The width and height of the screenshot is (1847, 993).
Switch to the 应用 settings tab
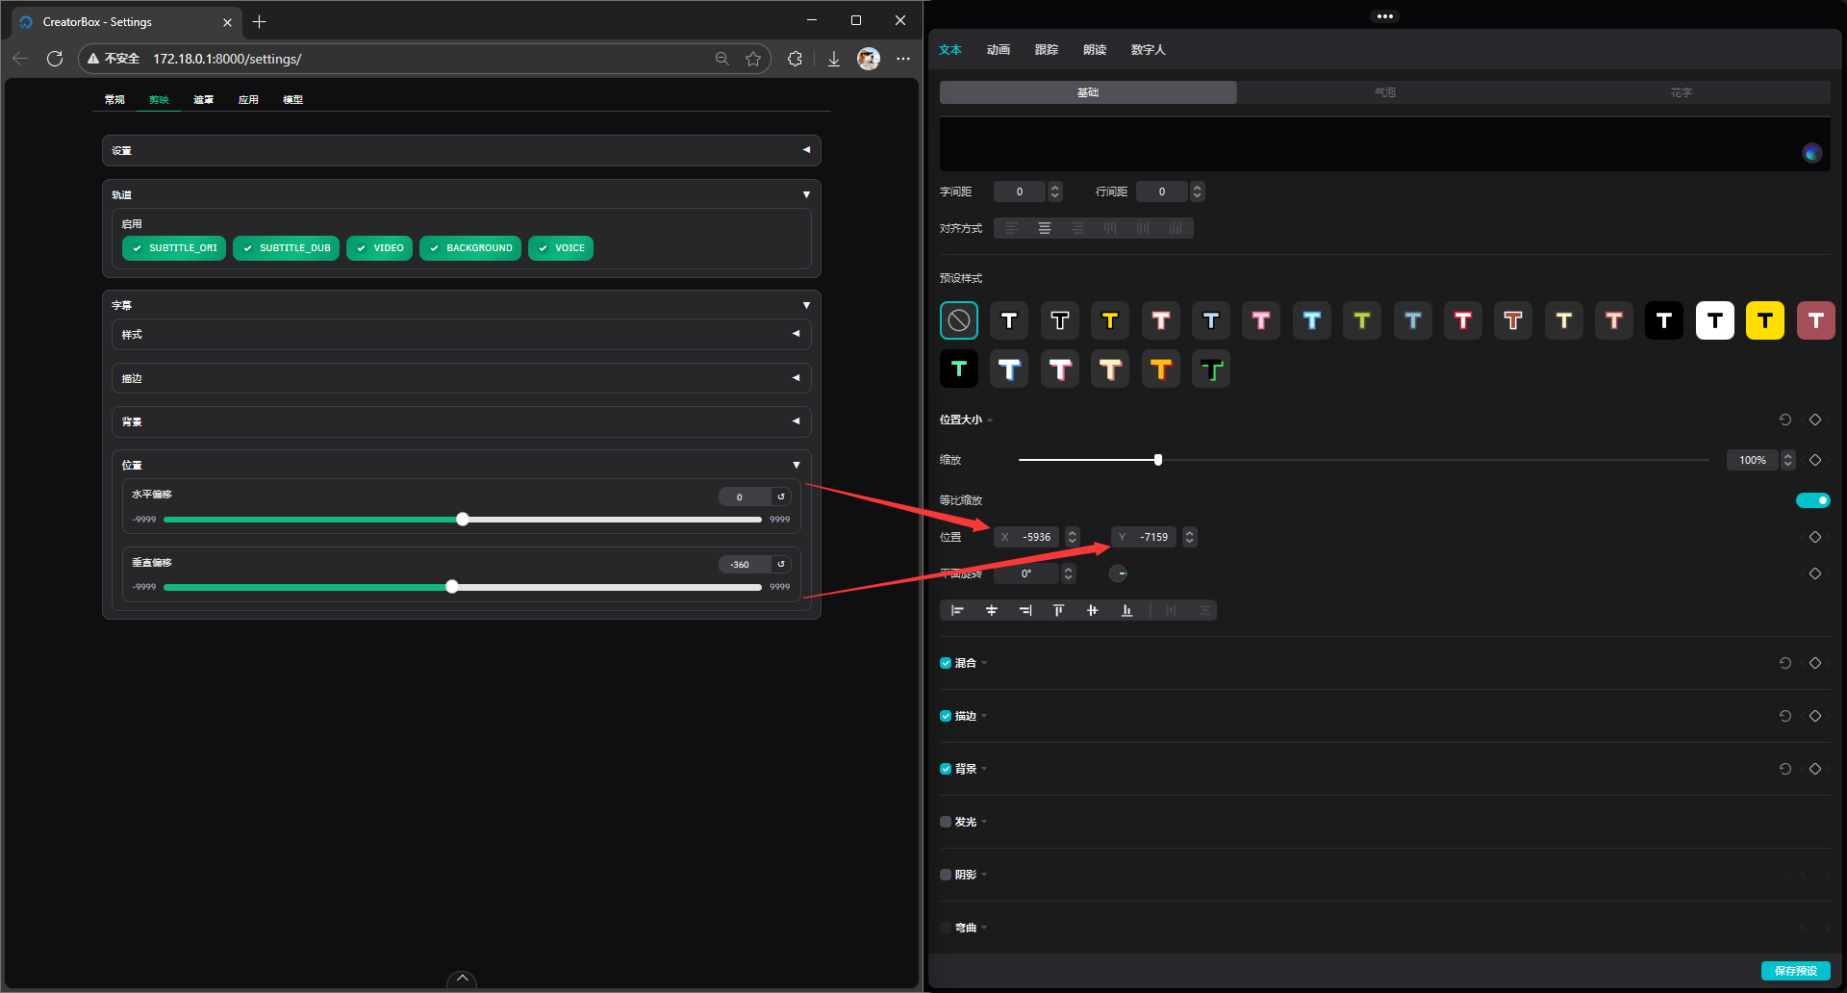(x=248, y=99)
